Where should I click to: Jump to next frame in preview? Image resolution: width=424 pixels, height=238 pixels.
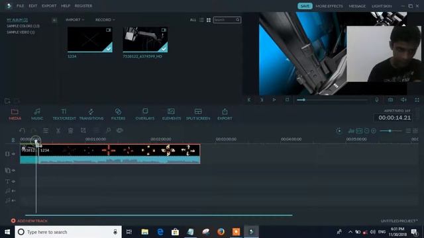tap(262, 100)
